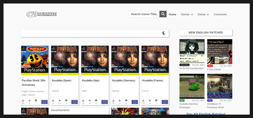Open Pac-Man World cover thumbnail
The width and height of the screenshot is (253, 118).
(x=35, y=59)
